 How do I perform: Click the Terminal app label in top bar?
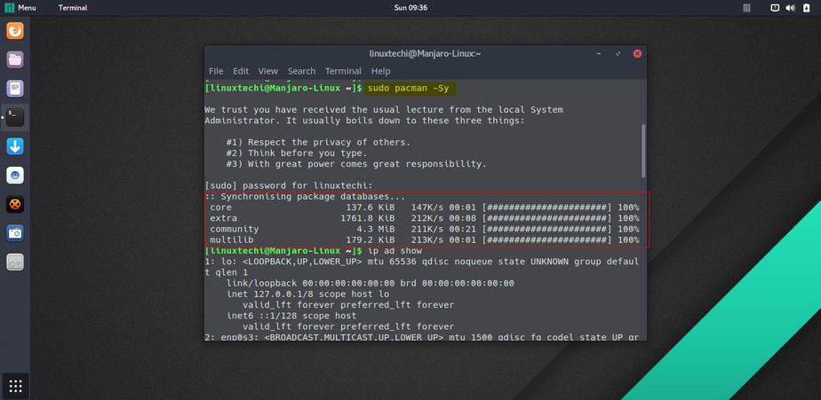tap(73, 7)
